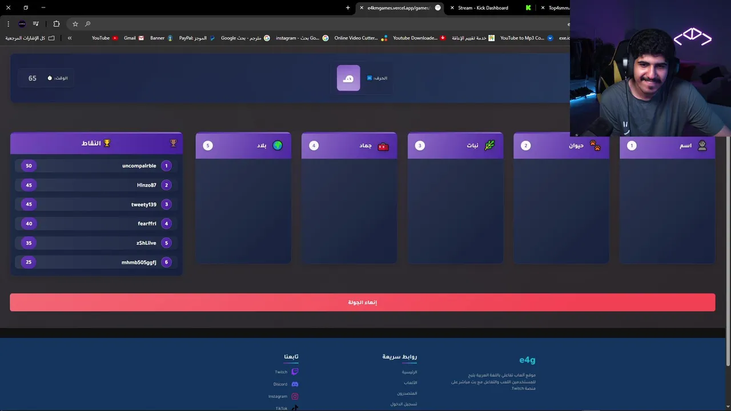Click the gold trophy beside النقاط heading

coord(107,143)
